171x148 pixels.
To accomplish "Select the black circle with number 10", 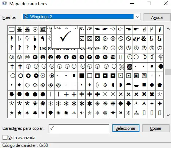I will click(113, 57).
